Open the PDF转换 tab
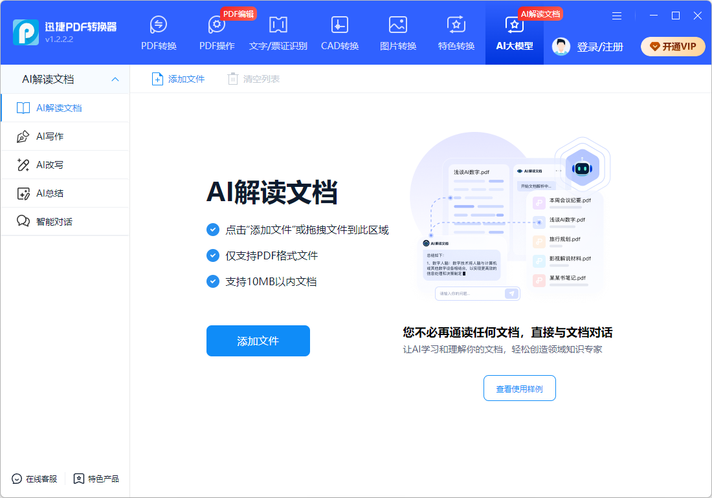Screen dimensions: 712x498 coord(159,32)
